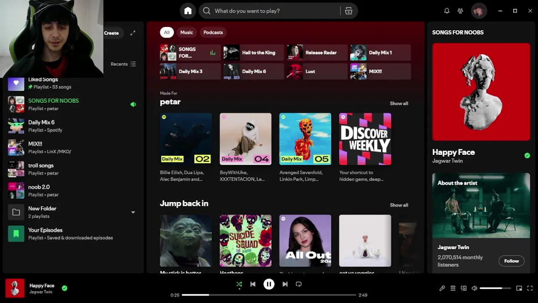The image size is (538, 303).
Task: Open Friend Activity icon
Action: pyautogui.click(x=460, y=11)
